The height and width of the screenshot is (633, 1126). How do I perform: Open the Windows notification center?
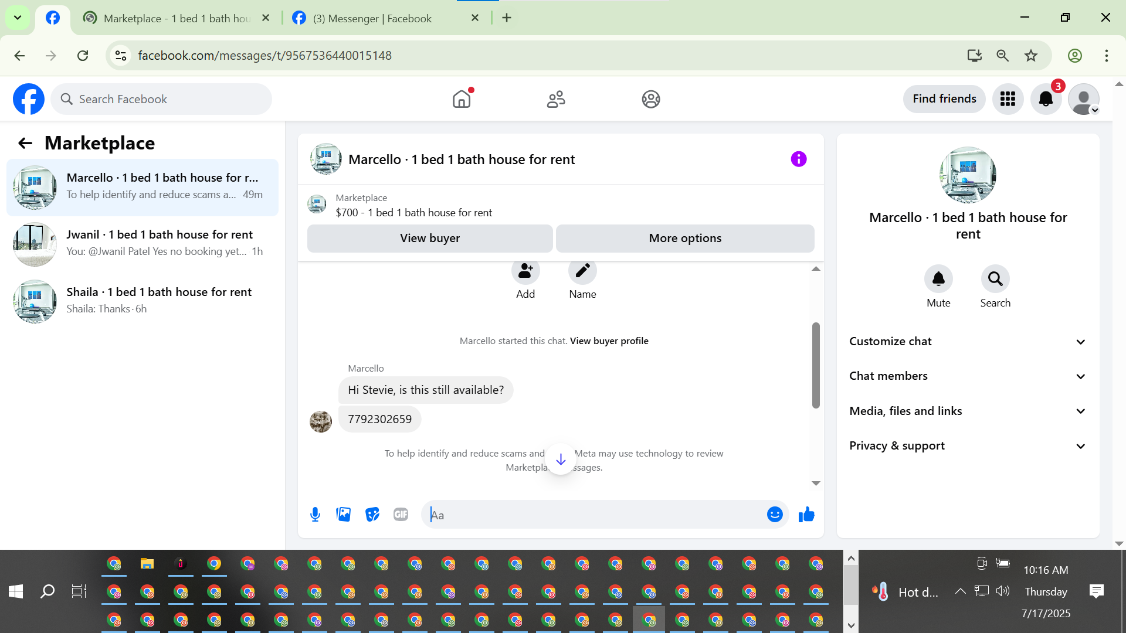(1096, 591)
